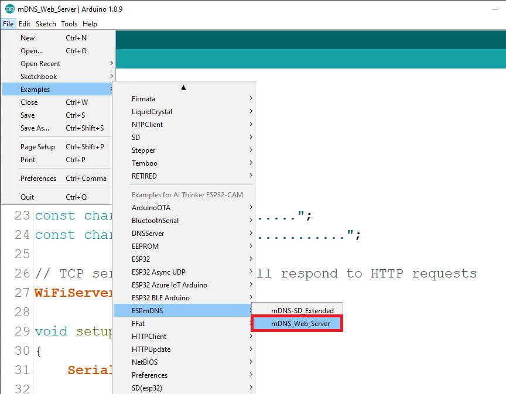Screen dimensions: 506x394
Task: Choose Page Setup from the File menu
Action: pos(58,147)
